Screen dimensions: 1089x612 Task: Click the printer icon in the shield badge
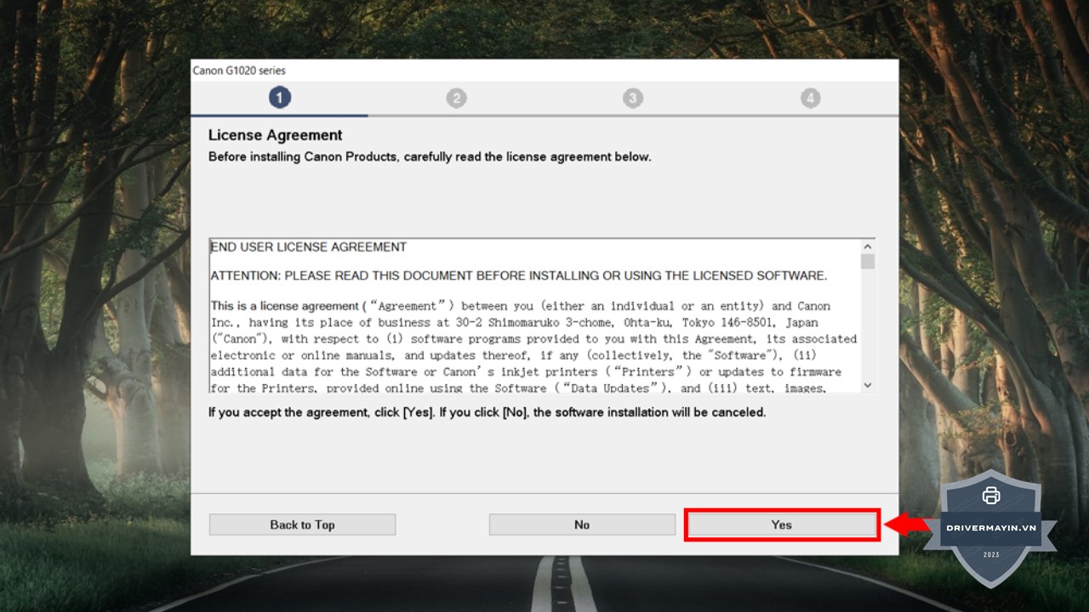991,496
